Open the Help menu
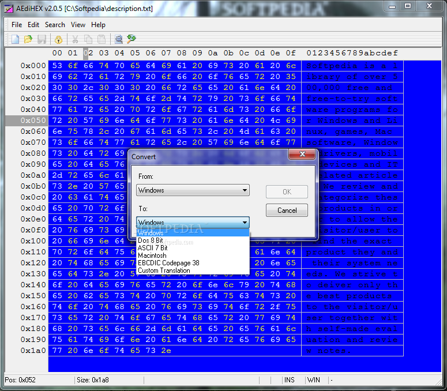447x391 pixels. point(99,25)
